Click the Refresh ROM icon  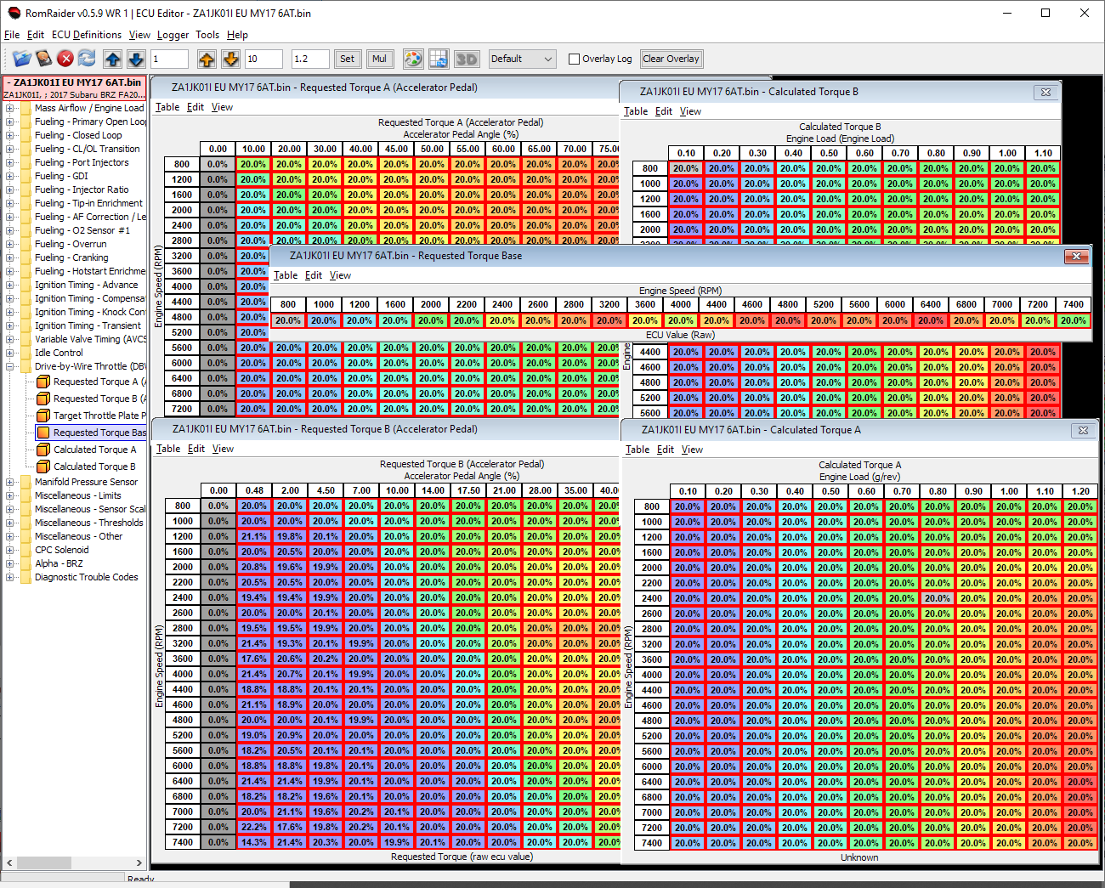tap(87, 59)
